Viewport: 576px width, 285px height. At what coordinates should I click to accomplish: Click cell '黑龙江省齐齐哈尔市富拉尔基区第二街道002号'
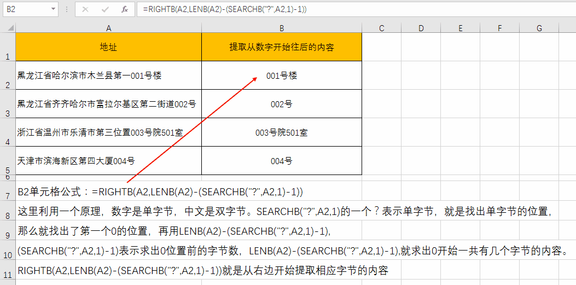pyautogui.click(x=108, y=104)
